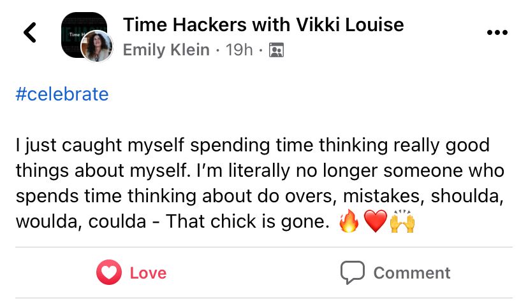Click the line mentioning "do overs, mistakes, shoulda"

260,196
